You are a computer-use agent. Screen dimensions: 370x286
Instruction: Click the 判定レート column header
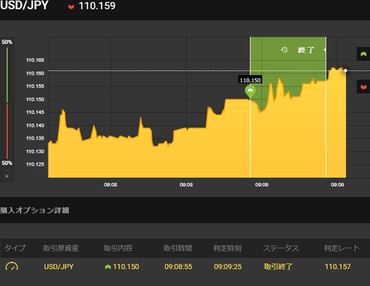(341, 248)
